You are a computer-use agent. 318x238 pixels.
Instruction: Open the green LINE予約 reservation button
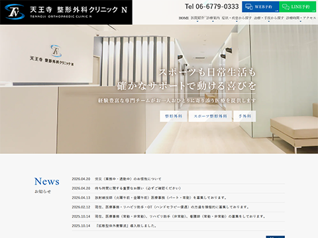point(297,7)
